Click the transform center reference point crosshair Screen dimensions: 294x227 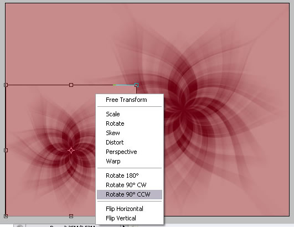click(x=71, y=151)
